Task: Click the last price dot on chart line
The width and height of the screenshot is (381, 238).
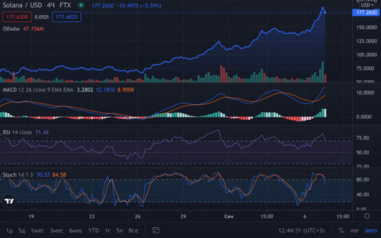Action: [x=325, y=12]
